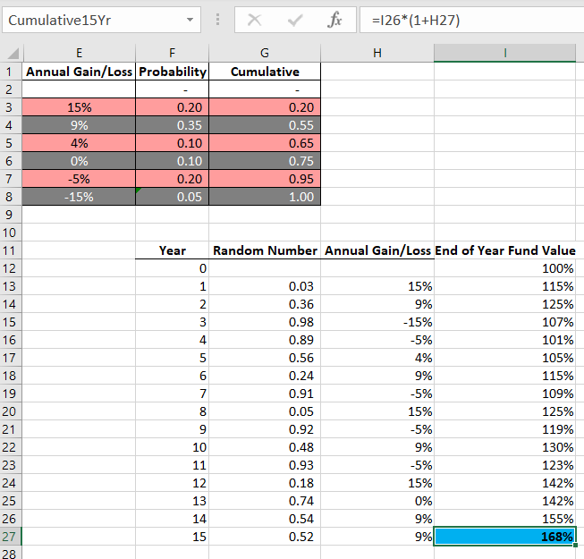Click the pink cell with 15% gain
584x559 pixels.
pyautogui.click(x=80, y=107)
